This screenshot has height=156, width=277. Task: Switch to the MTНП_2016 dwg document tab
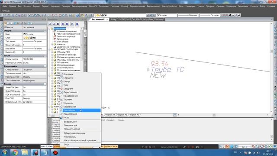(142, 19)
